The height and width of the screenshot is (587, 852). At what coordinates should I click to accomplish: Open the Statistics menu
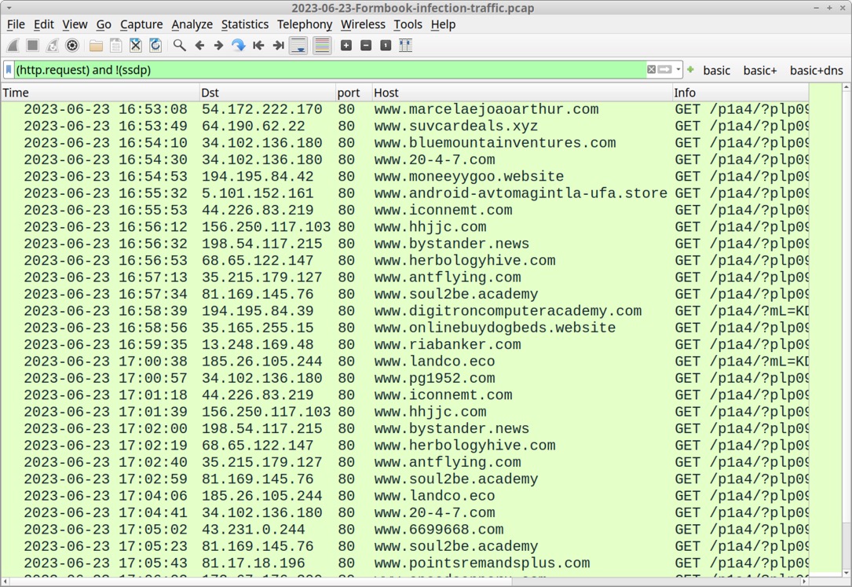245,24
